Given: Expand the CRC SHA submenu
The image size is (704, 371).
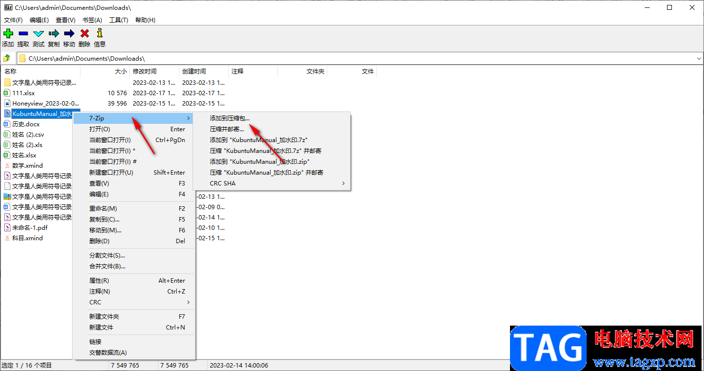Looking at the screenshot, I should (x=271, y=184).
